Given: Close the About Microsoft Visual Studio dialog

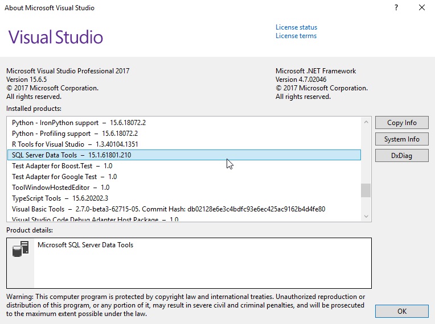Looking at the screenshot, I should coord(422,8).
